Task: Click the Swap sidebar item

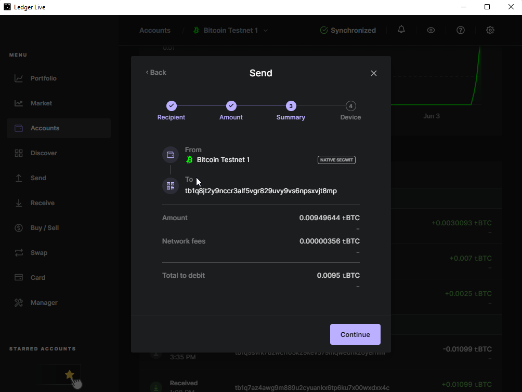Action: [39, 253]
